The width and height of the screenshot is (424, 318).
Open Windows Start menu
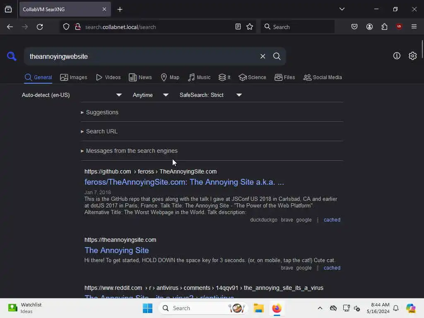tap(148, 308)
